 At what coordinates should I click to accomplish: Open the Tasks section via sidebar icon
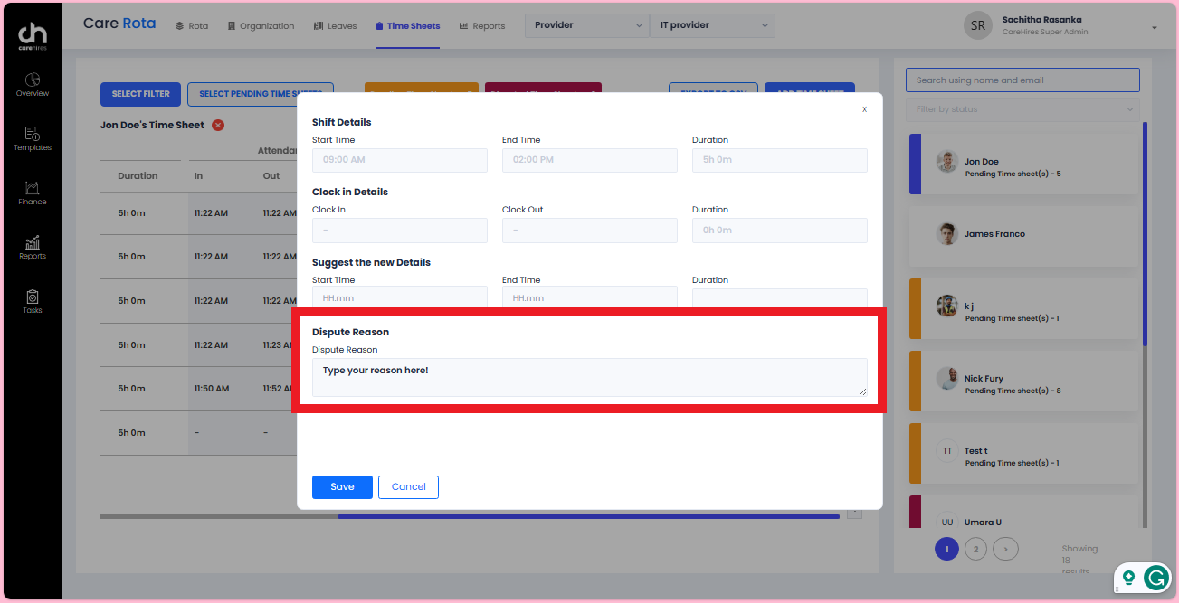[x=32, y=302]
